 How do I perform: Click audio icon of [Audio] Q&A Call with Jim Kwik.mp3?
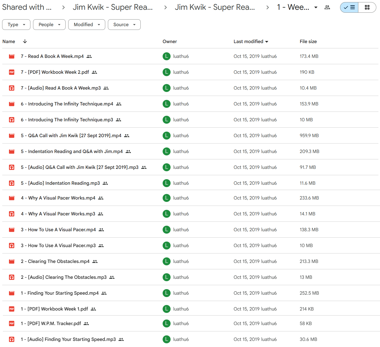coord(12,167)
